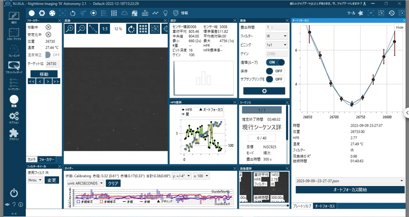The image size is (409, 217).
Task: Toggle the save (保存) OFF switch
Action: pyautogui.click(x=275, y=71)
